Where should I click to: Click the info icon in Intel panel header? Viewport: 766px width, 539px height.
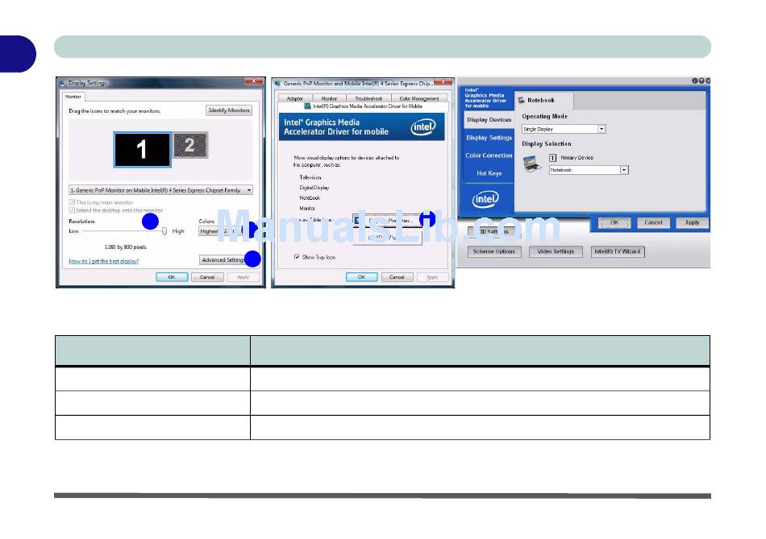click(695, 81)
